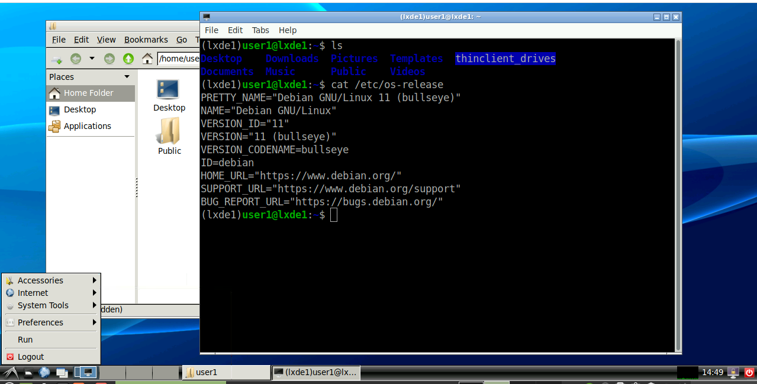Viewport: 757px width, 384px height.
Task: Expand the Preferences submenu
Action: [51, 322]
